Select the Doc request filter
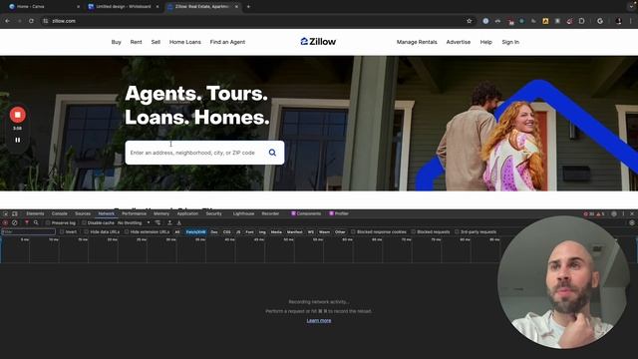 [x=214, y=232]
